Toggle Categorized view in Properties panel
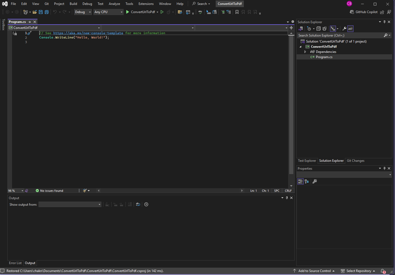 click(300, 181)
